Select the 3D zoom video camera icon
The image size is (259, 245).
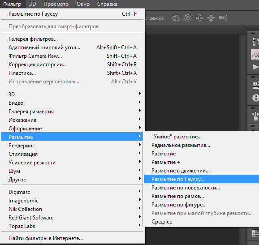223,18
